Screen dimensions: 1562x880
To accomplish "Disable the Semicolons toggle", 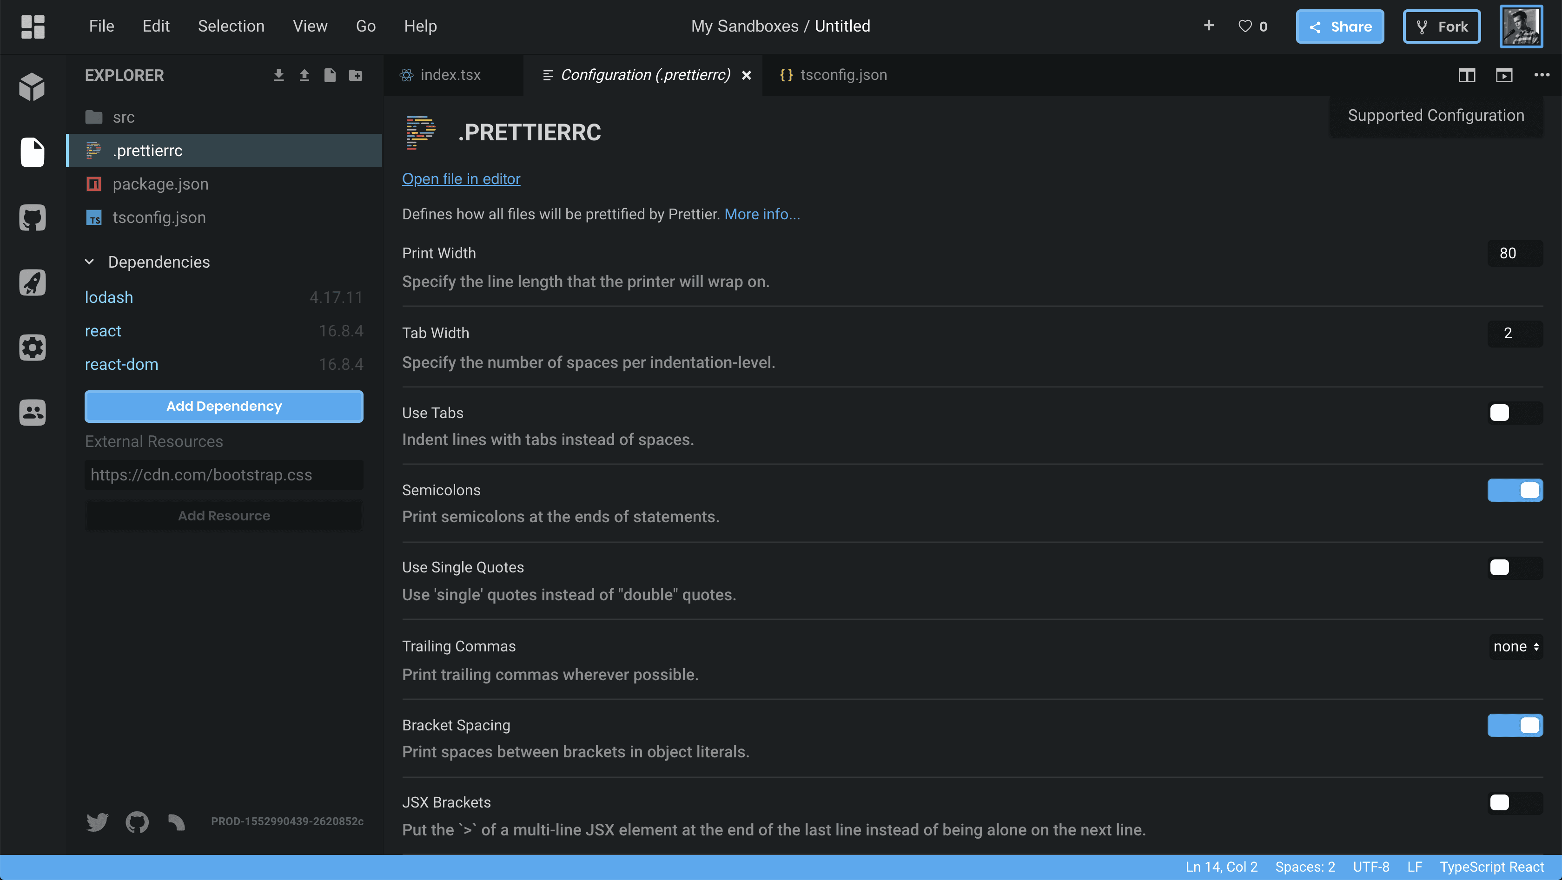I will (x=1514, y=490).
